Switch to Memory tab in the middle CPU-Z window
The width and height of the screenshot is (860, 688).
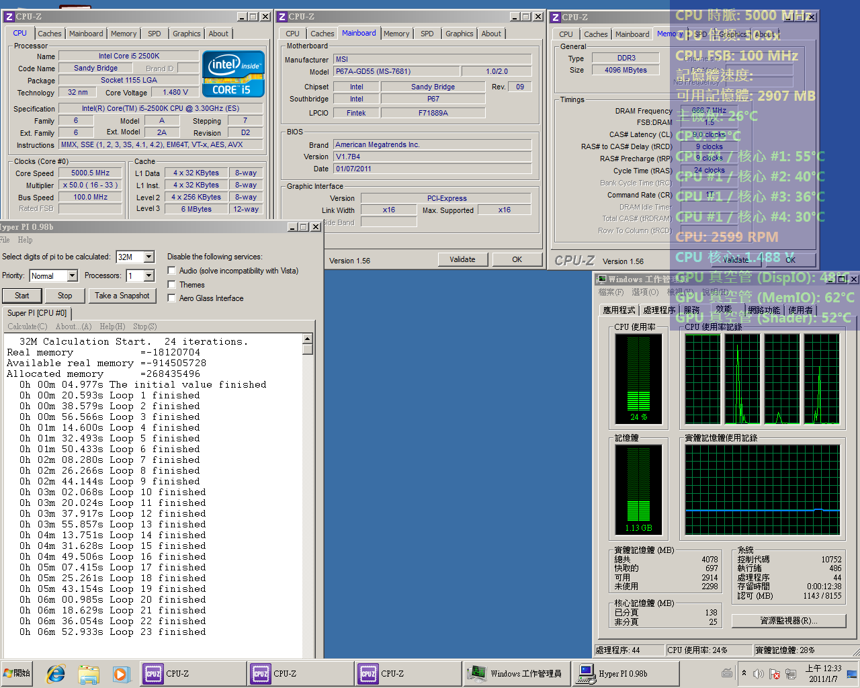pyautogui.click(x=396, y=34)
